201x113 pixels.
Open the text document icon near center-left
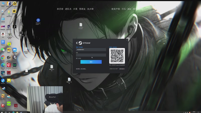52,67
